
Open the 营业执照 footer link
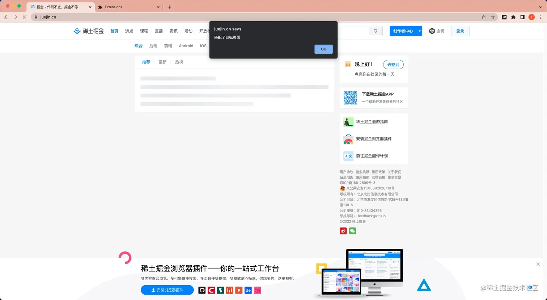point(362,172)
